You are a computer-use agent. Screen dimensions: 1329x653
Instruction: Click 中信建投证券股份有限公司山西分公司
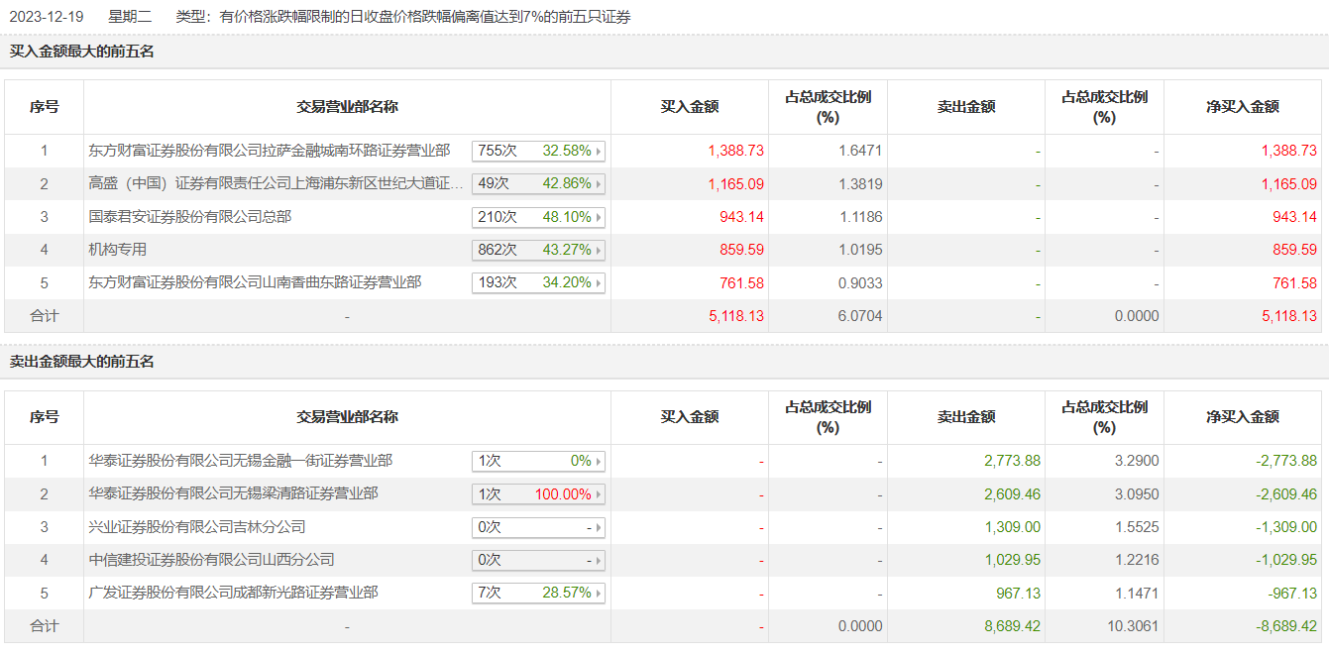pos(212,560)
